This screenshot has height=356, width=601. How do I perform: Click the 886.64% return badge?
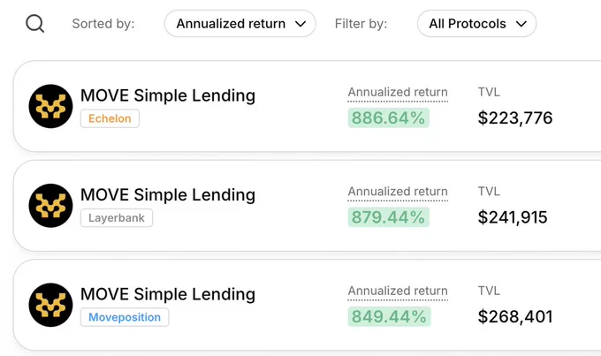coord(389,117)
